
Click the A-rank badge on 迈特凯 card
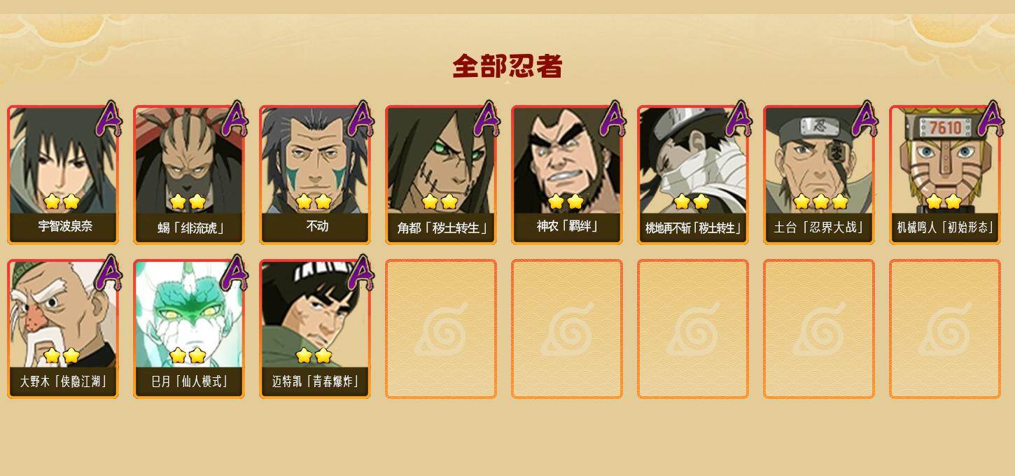click(x=360, y=273)
